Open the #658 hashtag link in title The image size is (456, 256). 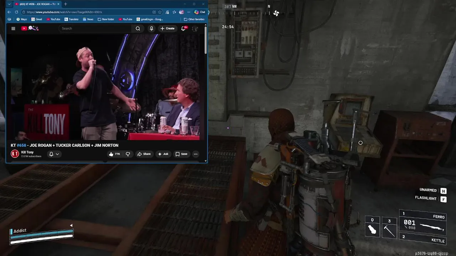tap(21, 145)
